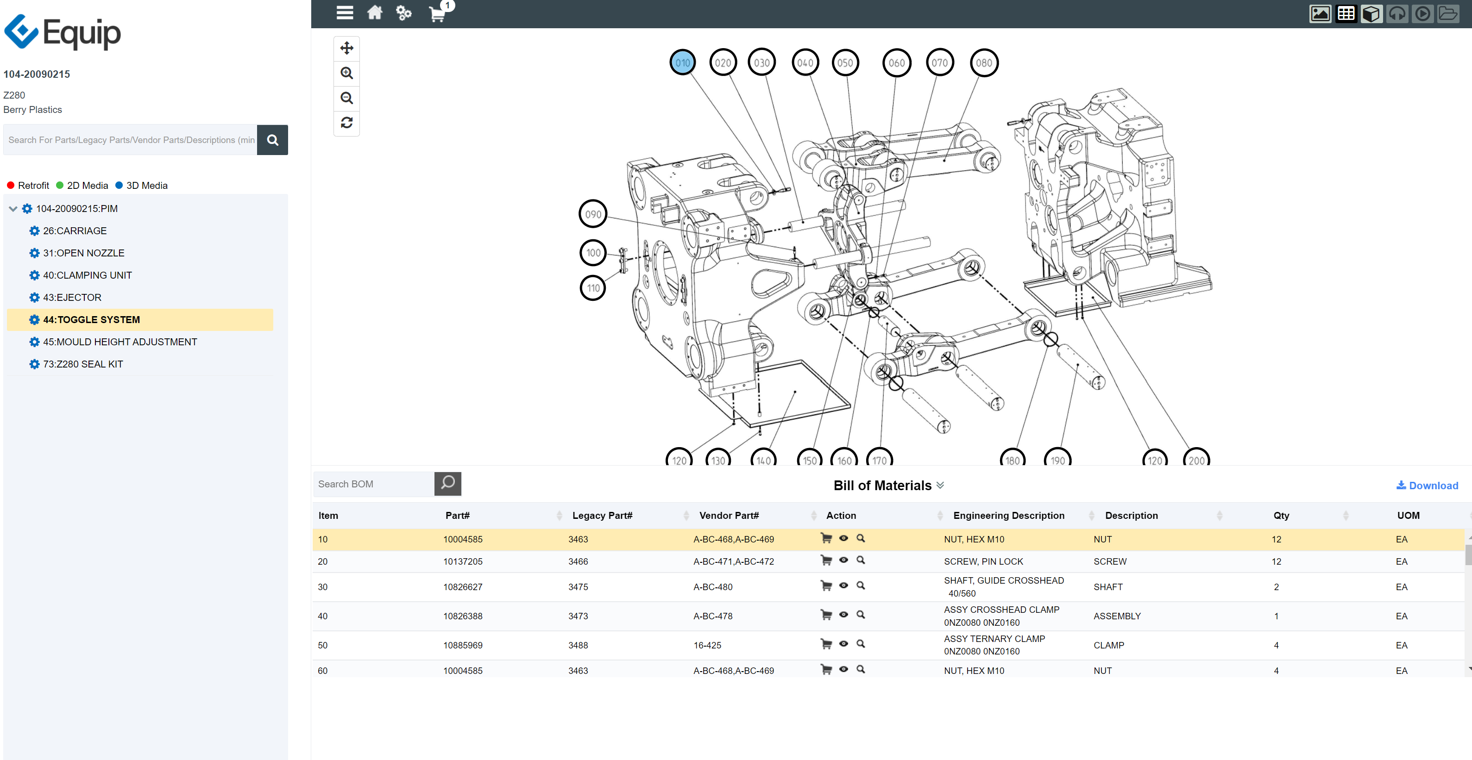Zoom in using the magnifier plus icon
1472x760 pixels.
(346, 73)
